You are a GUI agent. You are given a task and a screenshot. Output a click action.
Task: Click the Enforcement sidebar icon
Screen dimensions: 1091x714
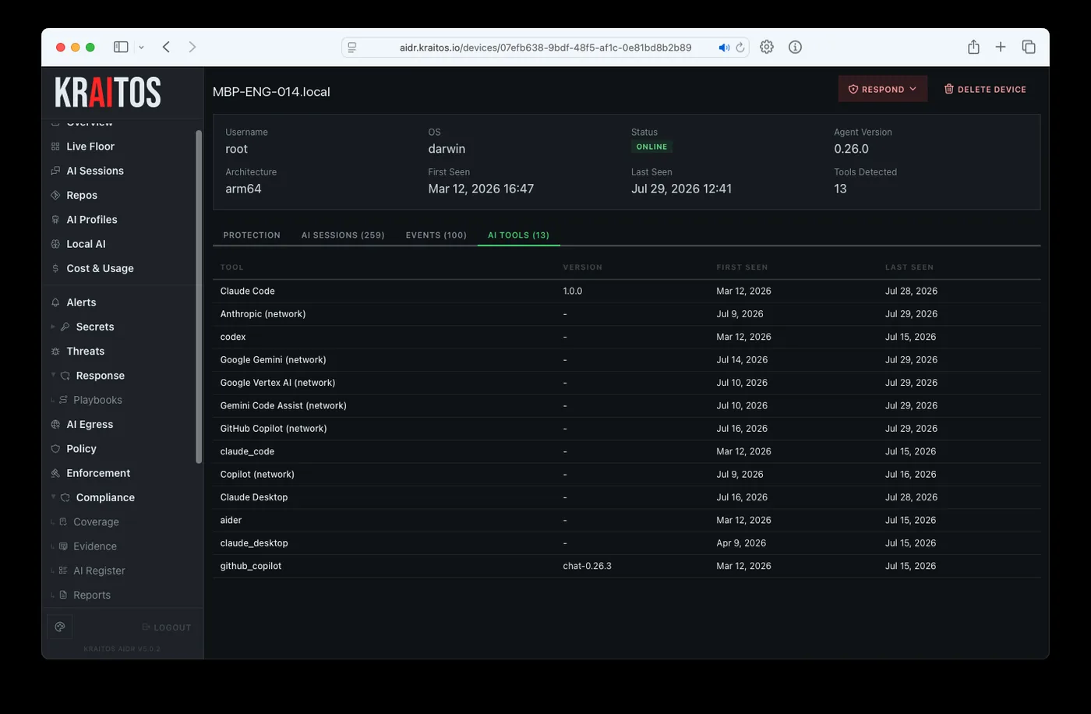click(55, 473)
